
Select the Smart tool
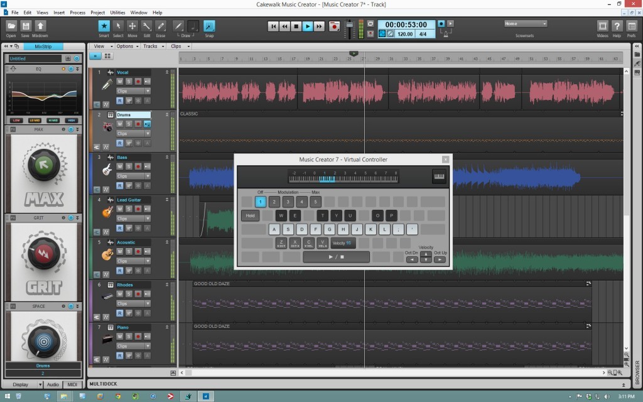pyautogui.click(x=104, y=26)
